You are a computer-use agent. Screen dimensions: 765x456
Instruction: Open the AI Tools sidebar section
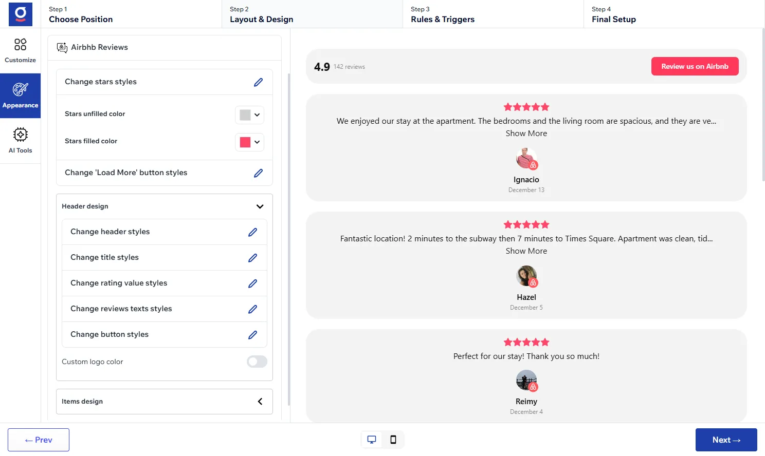pyautogui.click(x=21, y=141)
